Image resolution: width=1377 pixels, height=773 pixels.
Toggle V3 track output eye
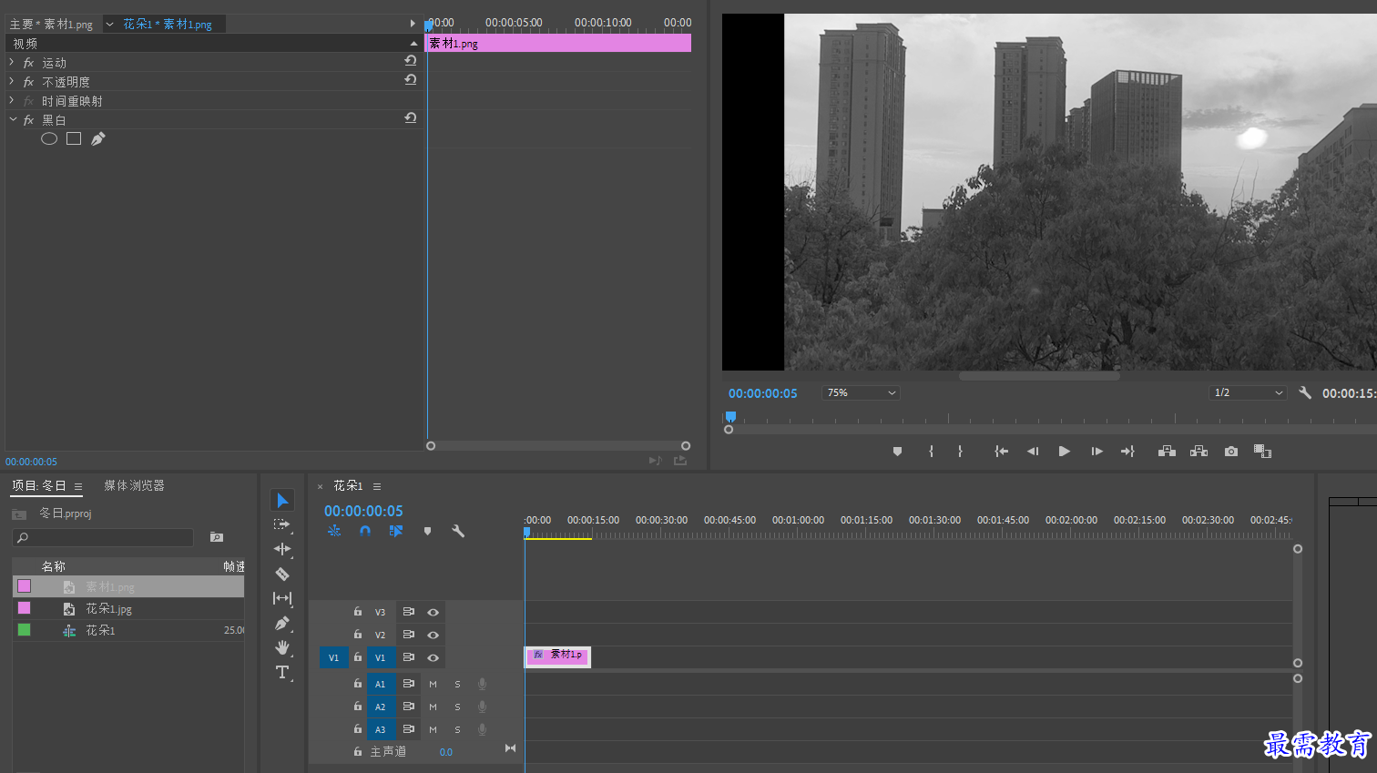[433, 612]
